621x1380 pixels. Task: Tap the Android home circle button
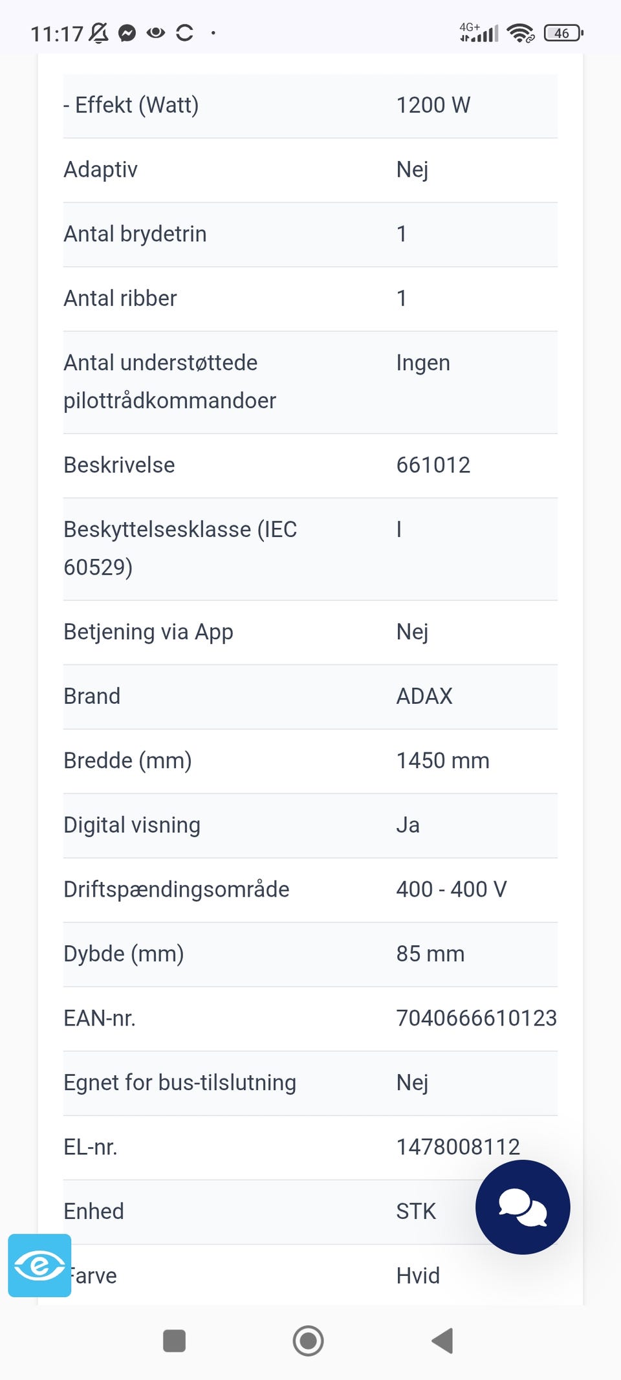(308, 1341)
